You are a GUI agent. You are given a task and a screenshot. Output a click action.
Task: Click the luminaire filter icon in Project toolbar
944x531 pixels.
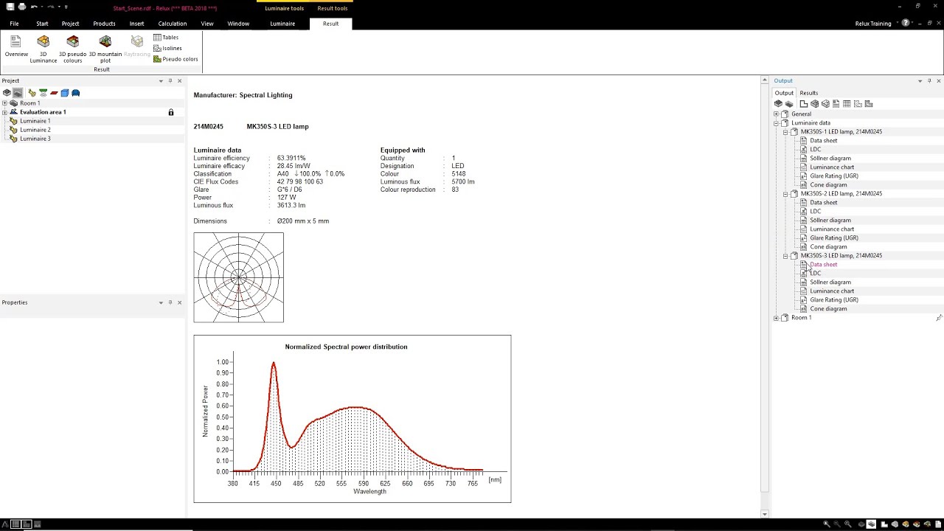point(32,93)
